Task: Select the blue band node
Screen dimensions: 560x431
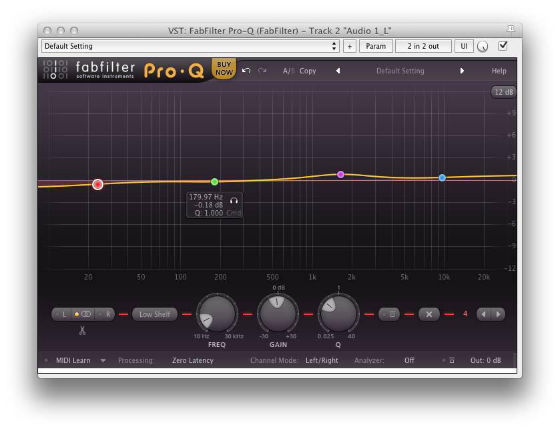Action: (x=442, y=177)
